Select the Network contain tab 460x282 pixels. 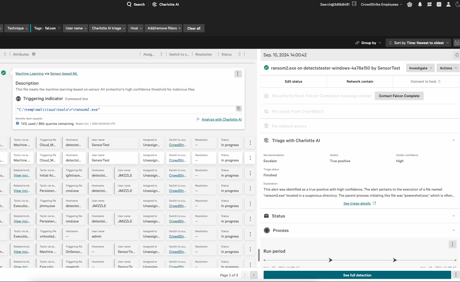point(360,81)
